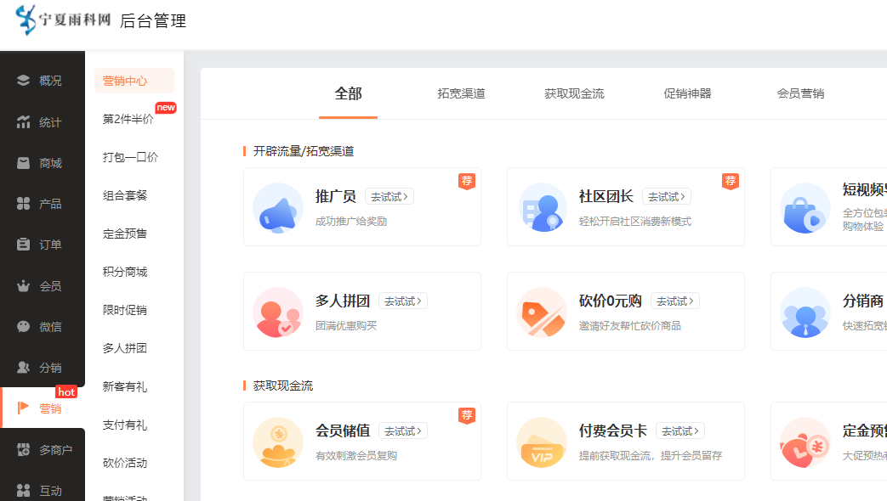The image size is (887, 501).
Task: Click 获取现金流 section heading
Action: click(283, 386)
